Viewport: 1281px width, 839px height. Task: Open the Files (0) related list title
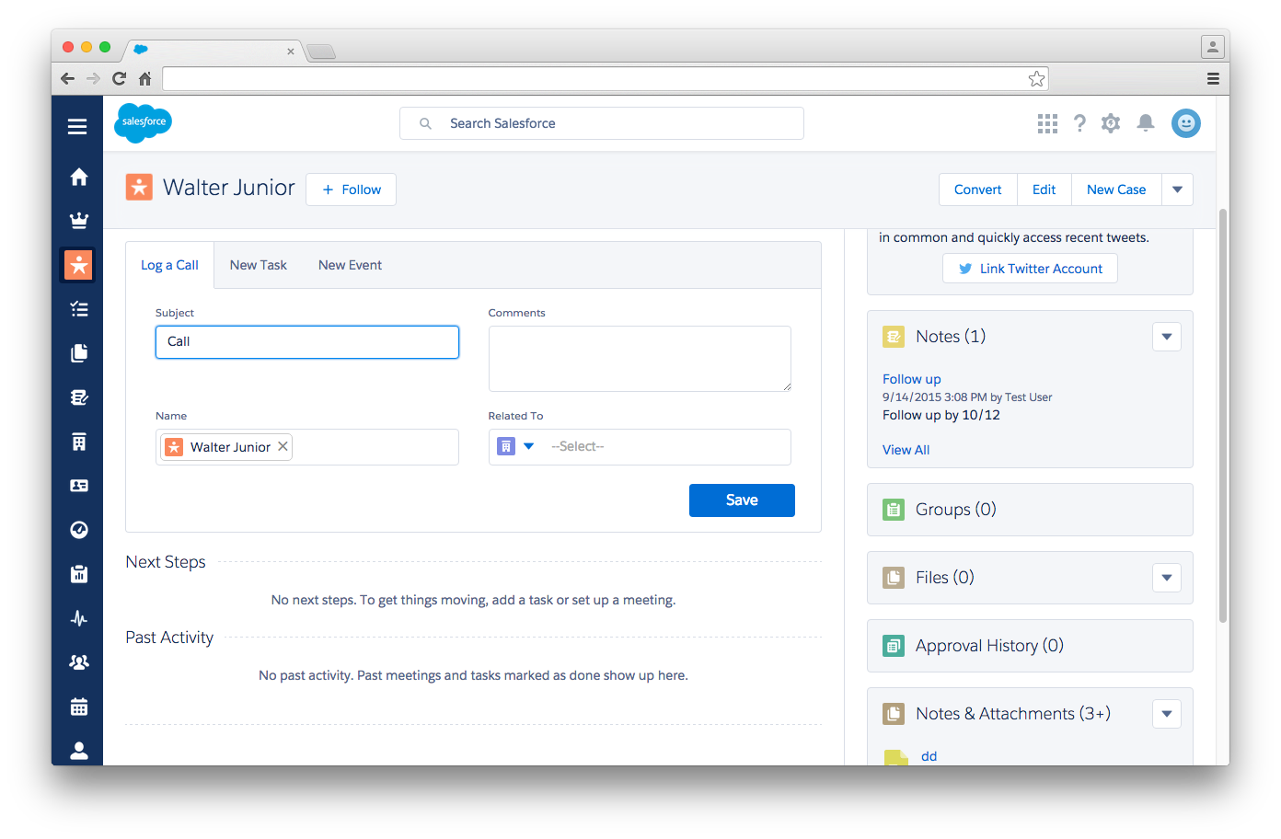pyautogui.click(x=944, y=578)
